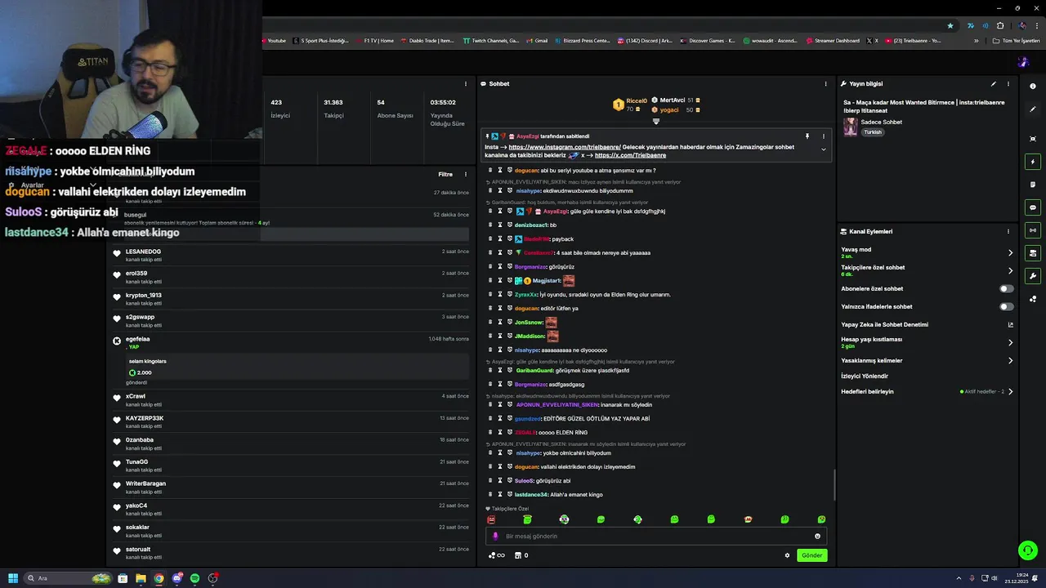The height and width of the screenshot is (588, 1046).
Task: Toggle Yalnızca ifadelerle sohbet switch
Action: 1007,307
